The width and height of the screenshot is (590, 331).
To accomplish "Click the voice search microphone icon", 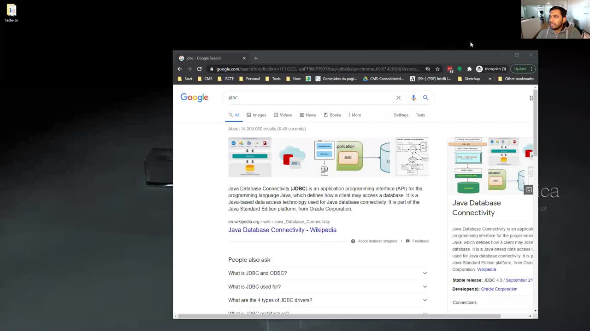I will point(413,97).
